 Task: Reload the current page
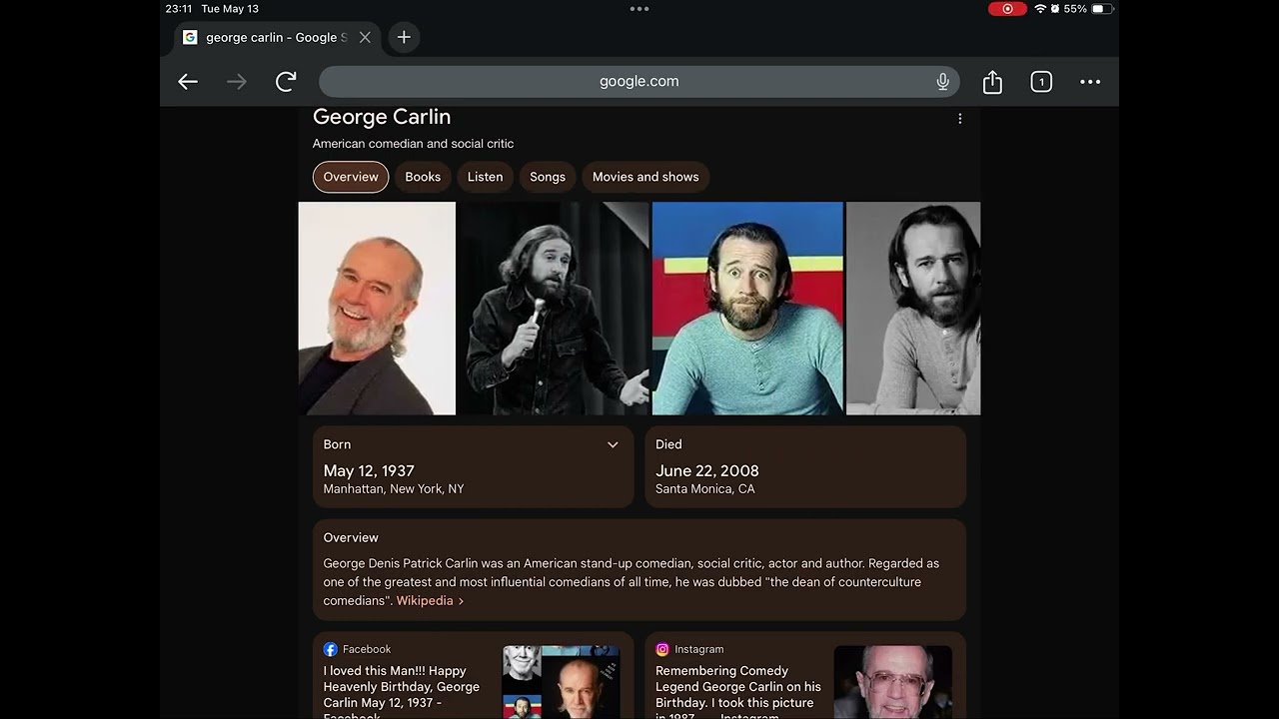(x=286, y=82)
